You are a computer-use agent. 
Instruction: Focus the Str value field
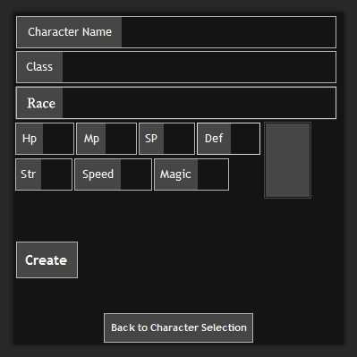point(56,174)
